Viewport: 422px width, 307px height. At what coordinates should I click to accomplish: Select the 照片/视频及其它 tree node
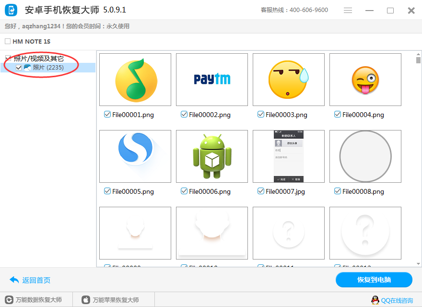[x=38, y=59]
